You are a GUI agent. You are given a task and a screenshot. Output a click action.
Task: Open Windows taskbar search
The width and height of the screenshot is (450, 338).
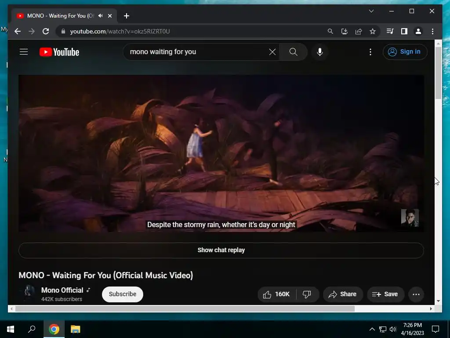pyautogui.click(x=32, y=329)
